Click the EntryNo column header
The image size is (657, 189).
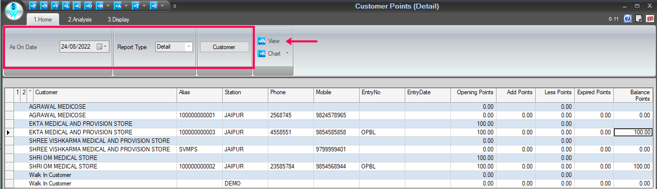[382, 95]
